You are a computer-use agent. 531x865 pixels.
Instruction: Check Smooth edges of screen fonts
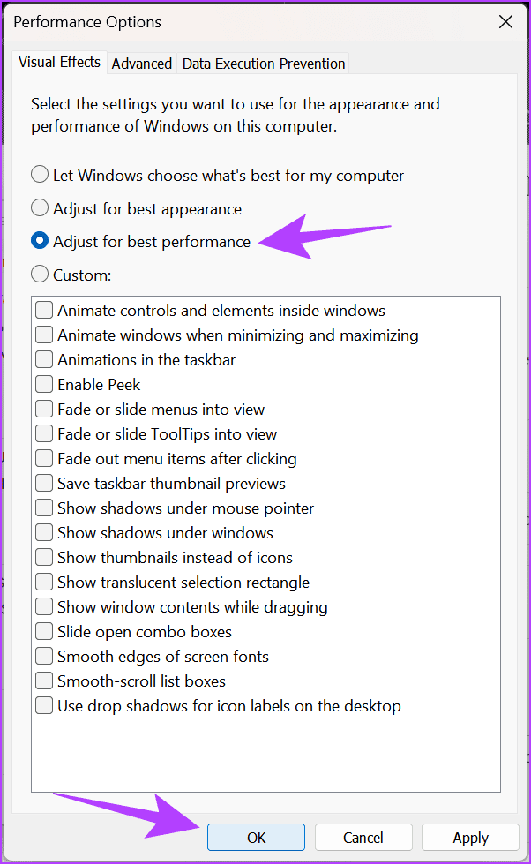coord(44,657)
